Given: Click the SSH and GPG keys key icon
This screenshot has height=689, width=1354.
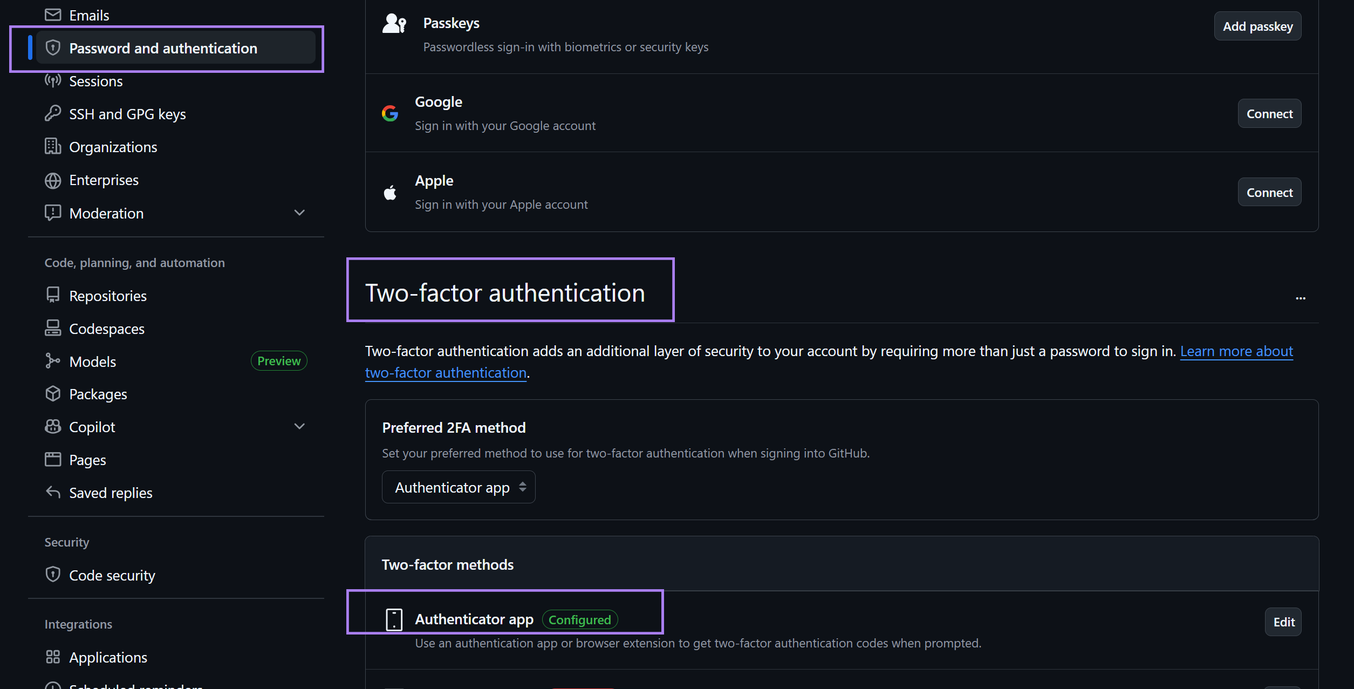Looking at the screenshot, I should [52, 114].
